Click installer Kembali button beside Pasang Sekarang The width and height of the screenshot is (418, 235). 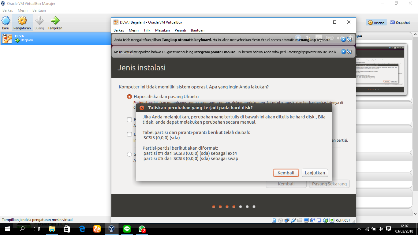point(286,184)
